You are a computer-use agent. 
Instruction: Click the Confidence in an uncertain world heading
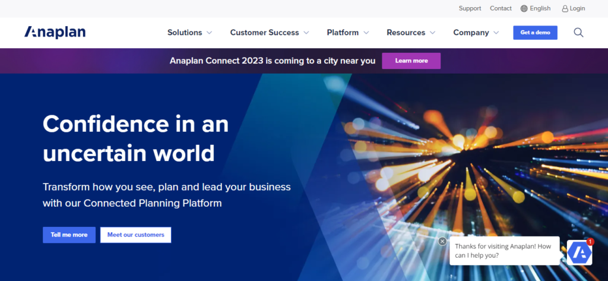tap(136, 138)
